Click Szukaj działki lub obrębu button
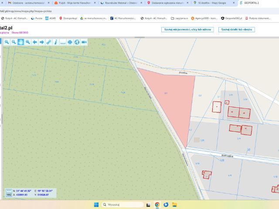 pos(237,30)
